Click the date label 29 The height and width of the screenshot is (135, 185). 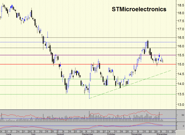(156, 131)
